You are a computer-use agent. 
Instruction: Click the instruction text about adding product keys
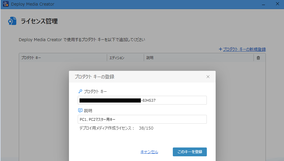[82, 40]
